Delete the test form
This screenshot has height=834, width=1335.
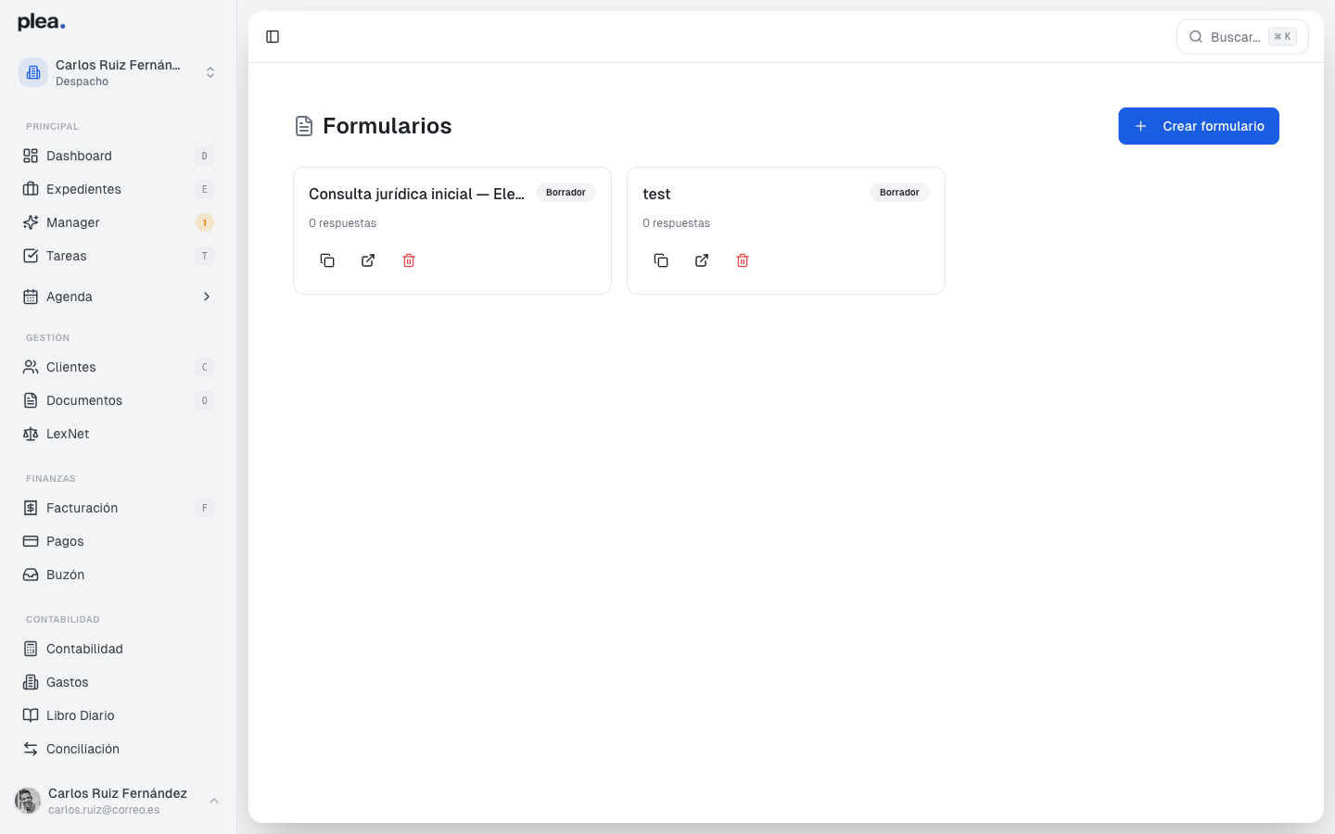pyautogui.click(x=743, y=260)
